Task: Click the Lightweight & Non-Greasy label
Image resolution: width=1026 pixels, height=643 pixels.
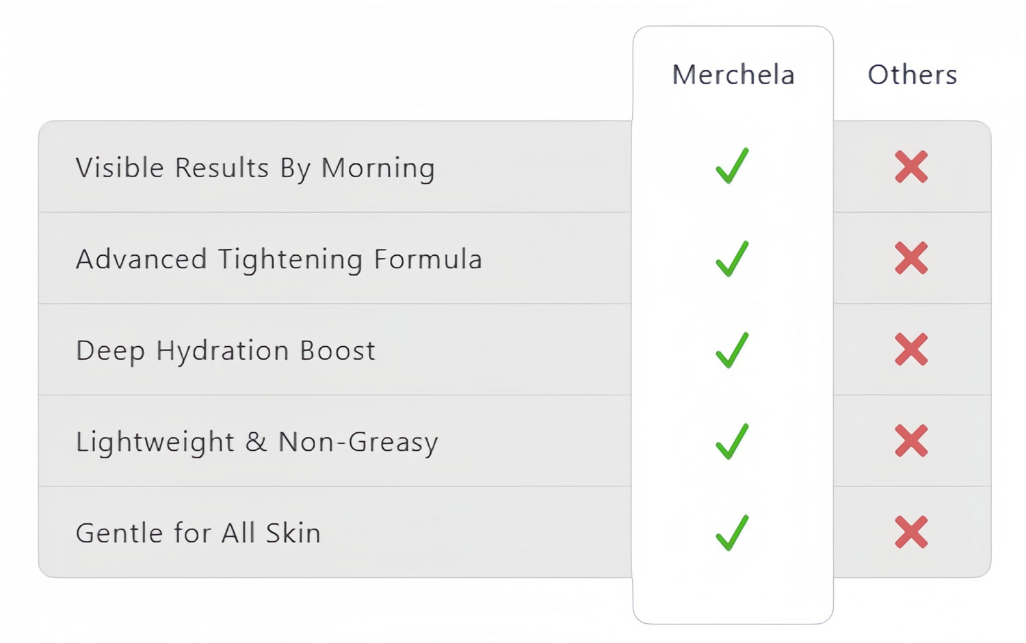Action: click(257, 442)
